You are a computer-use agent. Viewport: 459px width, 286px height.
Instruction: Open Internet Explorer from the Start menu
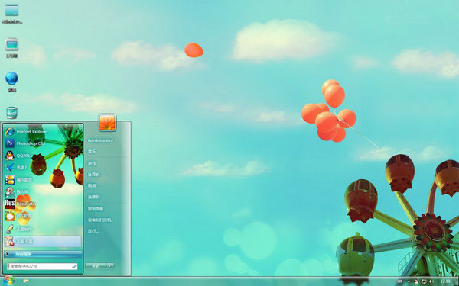coord(43,132)
